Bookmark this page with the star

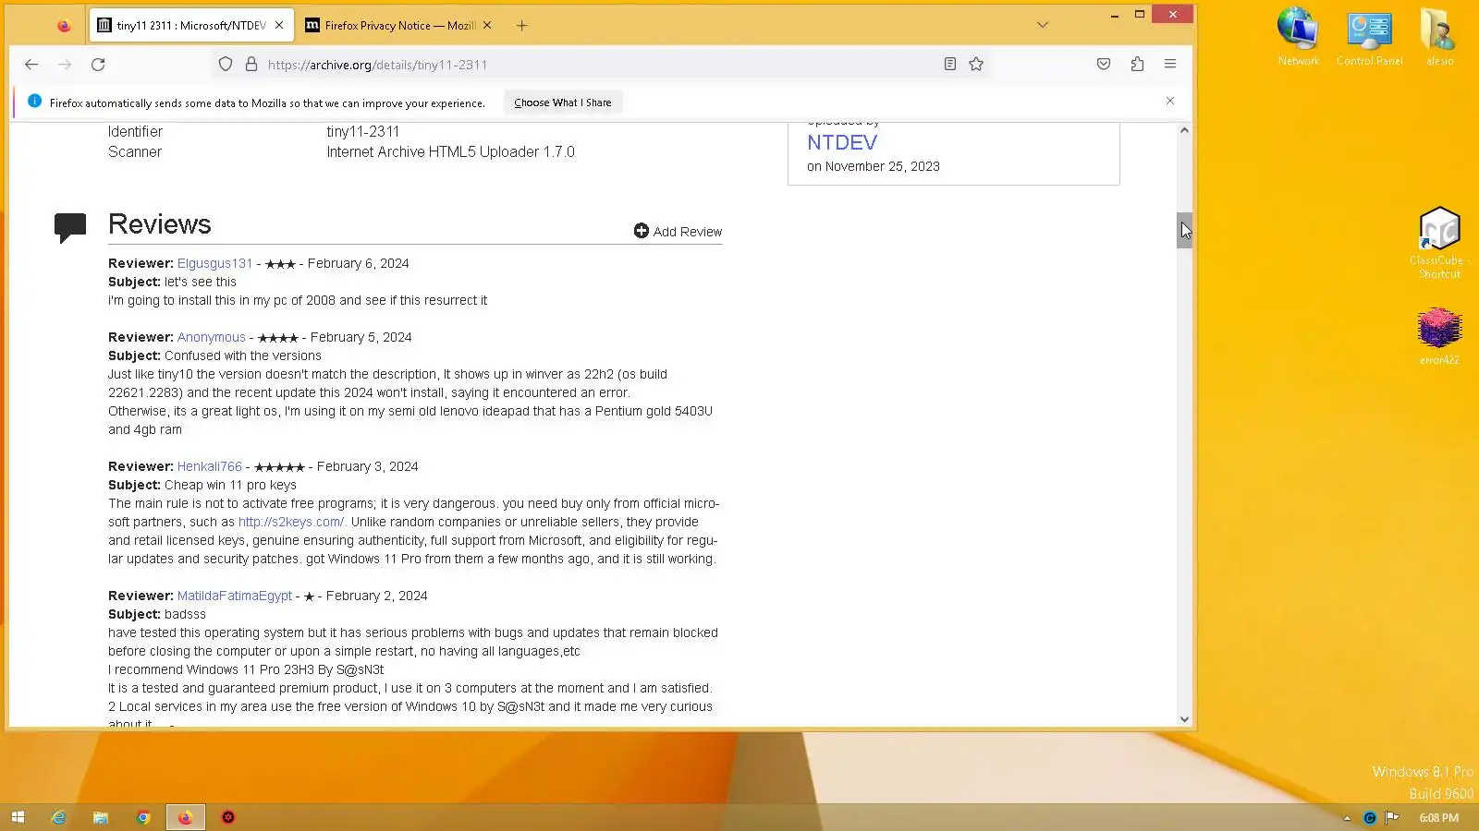click(x=976, y=65)
